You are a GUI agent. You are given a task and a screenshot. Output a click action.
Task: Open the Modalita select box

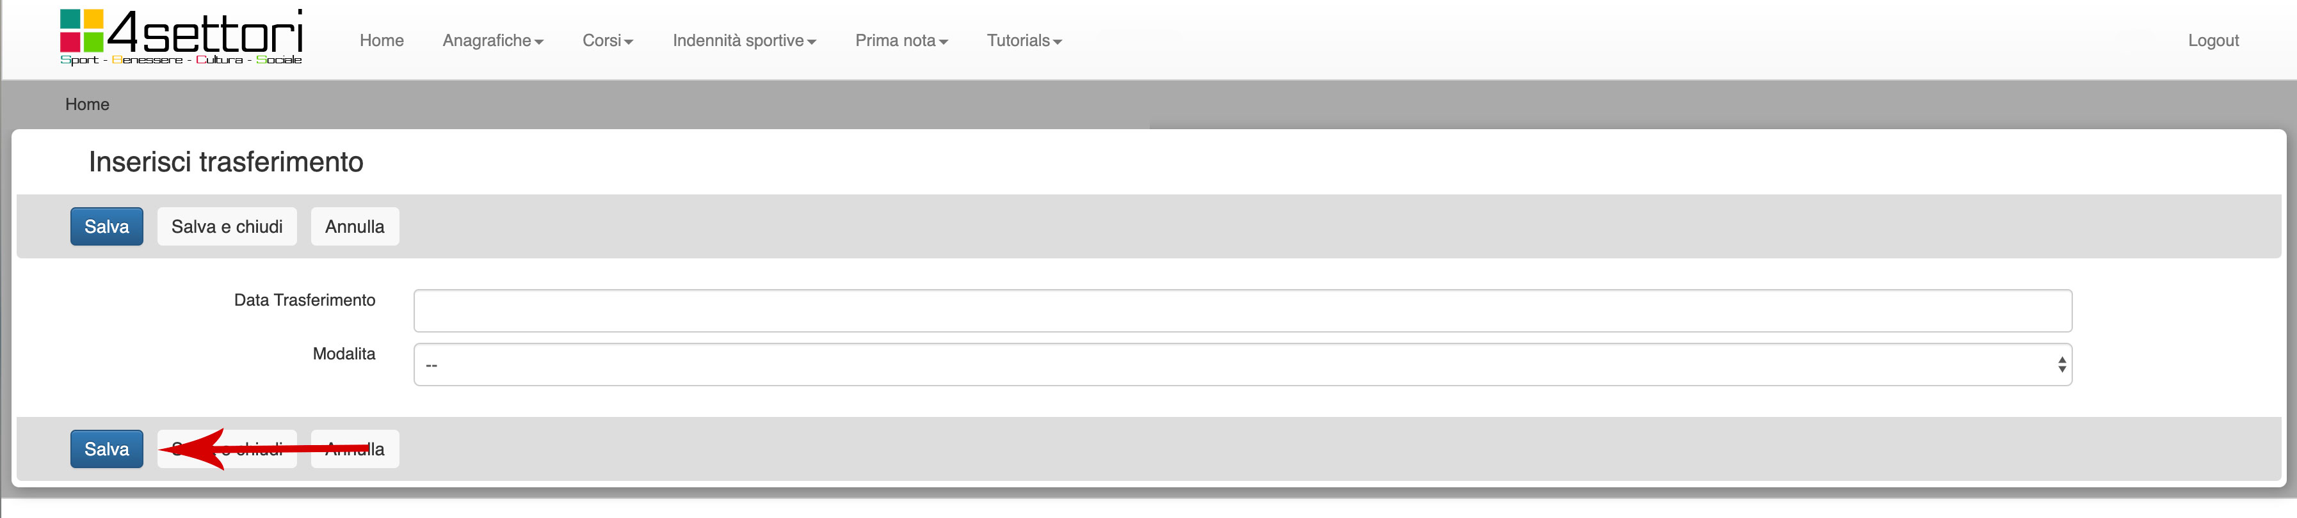pos(1242,365)
